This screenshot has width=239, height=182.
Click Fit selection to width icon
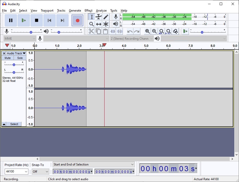161,31
